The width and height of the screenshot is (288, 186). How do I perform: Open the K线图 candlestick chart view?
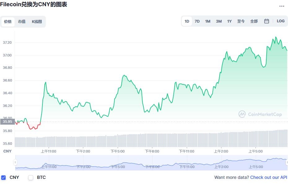pyautogui.click(x=37, y=22)
